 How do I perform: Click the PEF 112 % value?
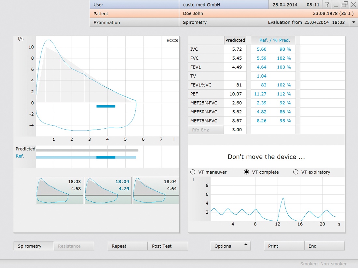(x=284, y=94)
